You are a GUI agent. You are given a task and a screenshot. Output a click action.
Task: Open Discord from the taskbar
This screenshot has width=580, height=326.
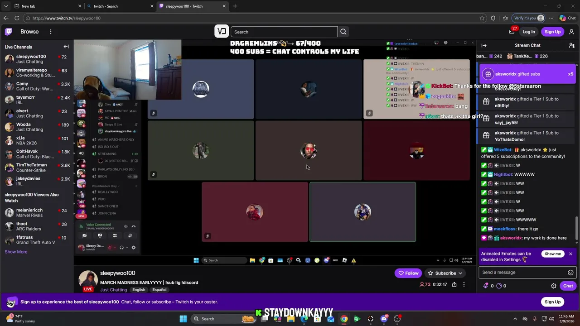384,319
